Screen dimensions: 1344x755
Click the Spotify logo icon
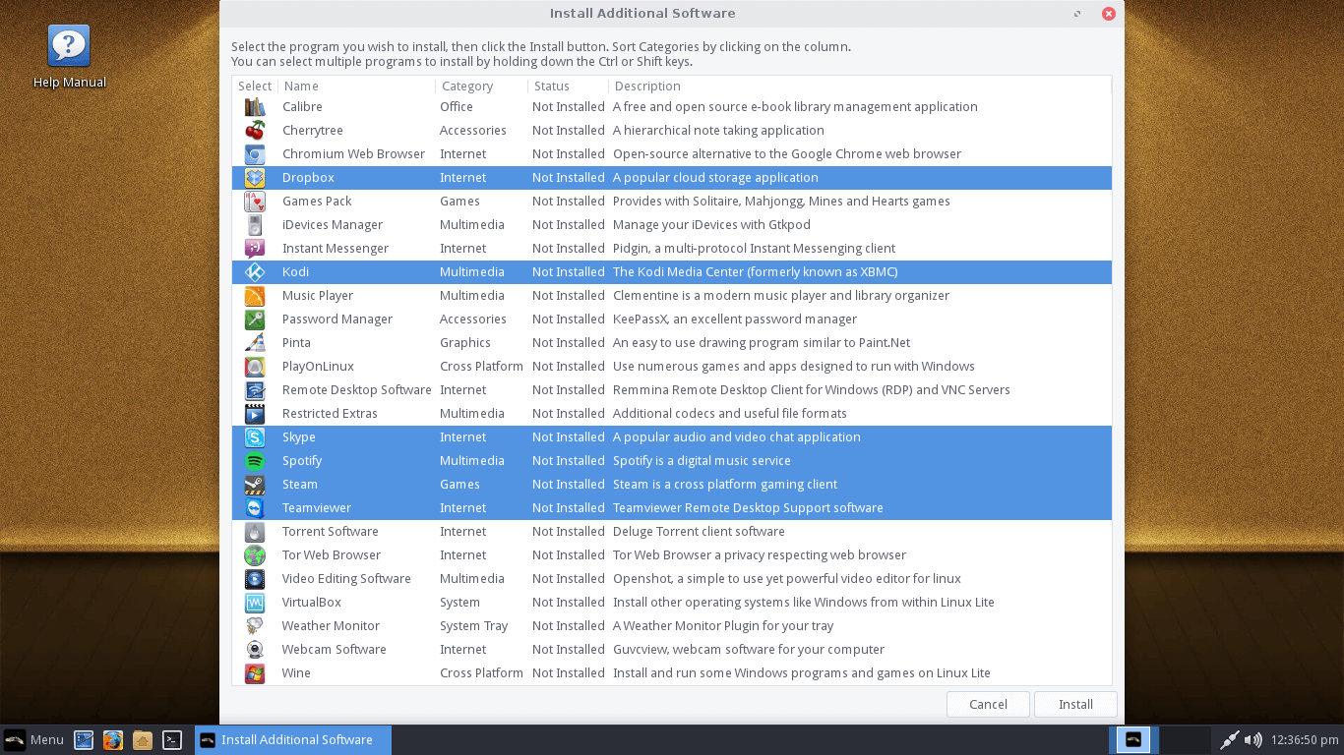point(255,461)
